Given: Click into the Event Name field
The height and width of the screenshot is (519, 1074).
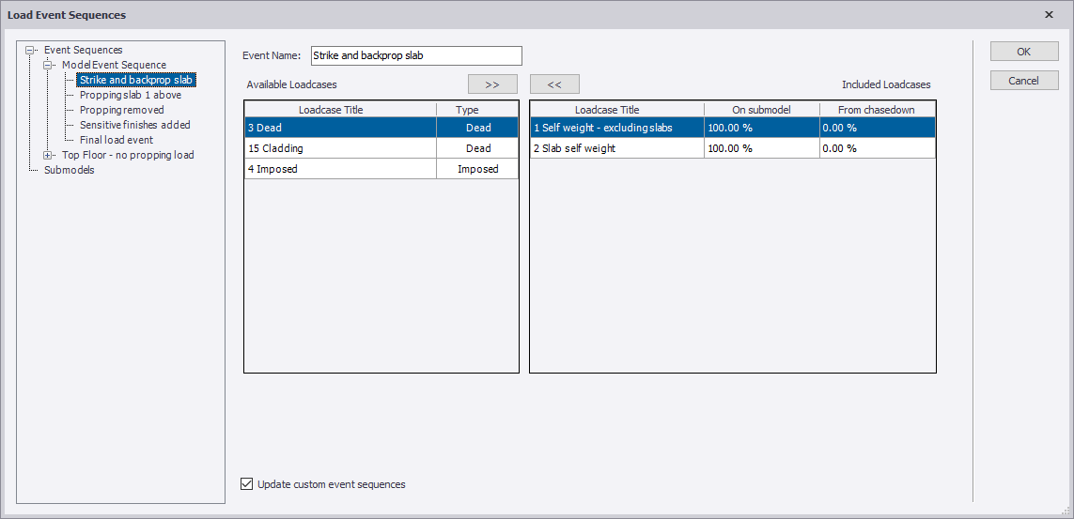Looking at the screenshot, I should [415, 56].
